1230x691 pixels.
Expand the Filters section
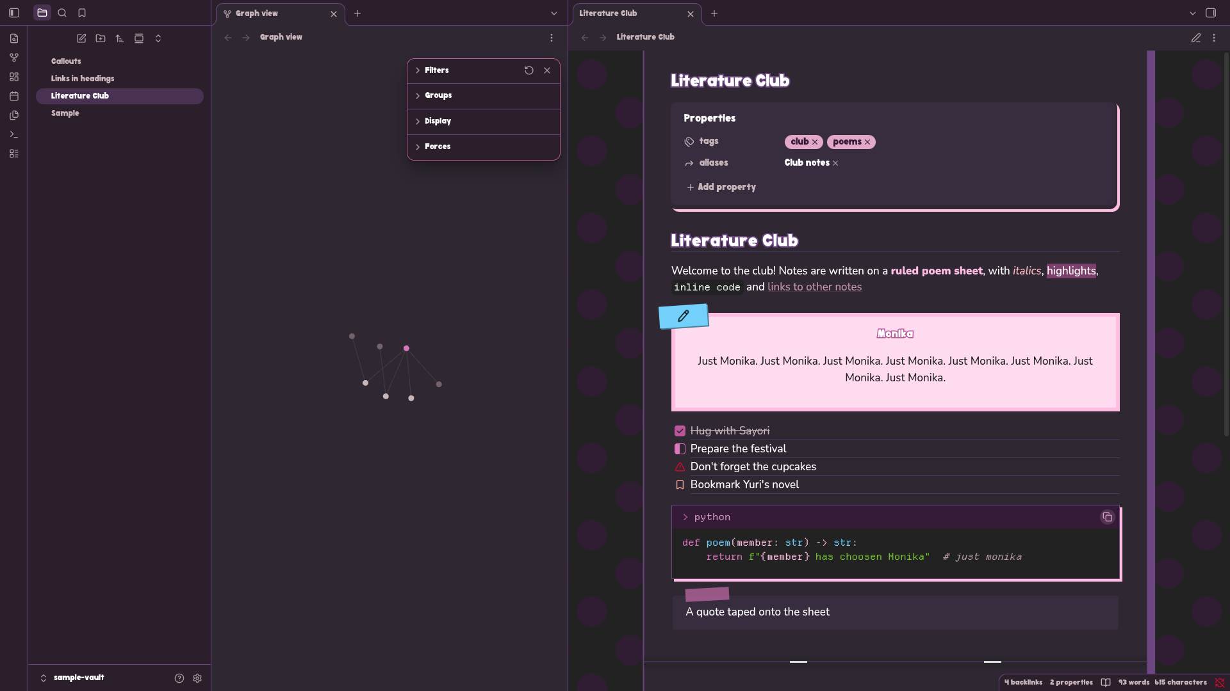coord(484,70)
